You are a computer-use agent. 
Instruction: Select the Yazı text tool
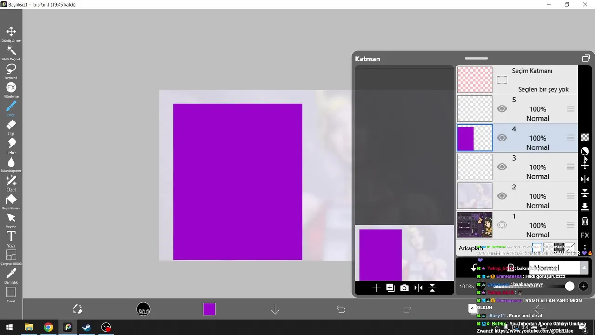pos(11,239)
